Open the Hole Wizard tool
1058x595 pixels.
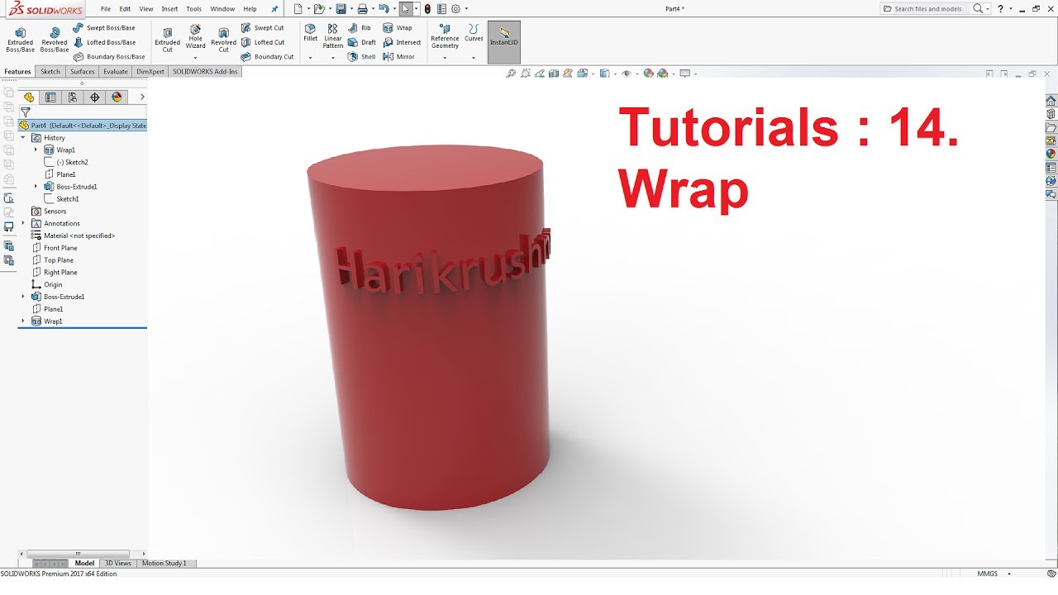click(195, 38)
